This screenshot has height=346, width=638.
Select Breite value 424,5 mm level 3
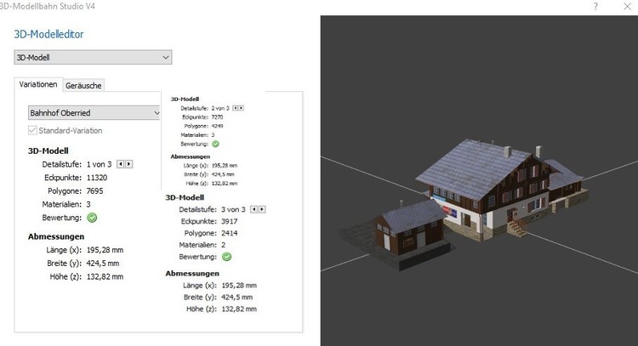[x=236, y=298]
